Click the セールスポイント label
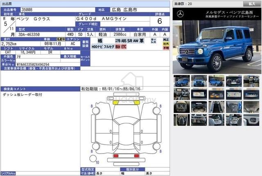This screenshot has width=262, height=176. pos(85,58)
